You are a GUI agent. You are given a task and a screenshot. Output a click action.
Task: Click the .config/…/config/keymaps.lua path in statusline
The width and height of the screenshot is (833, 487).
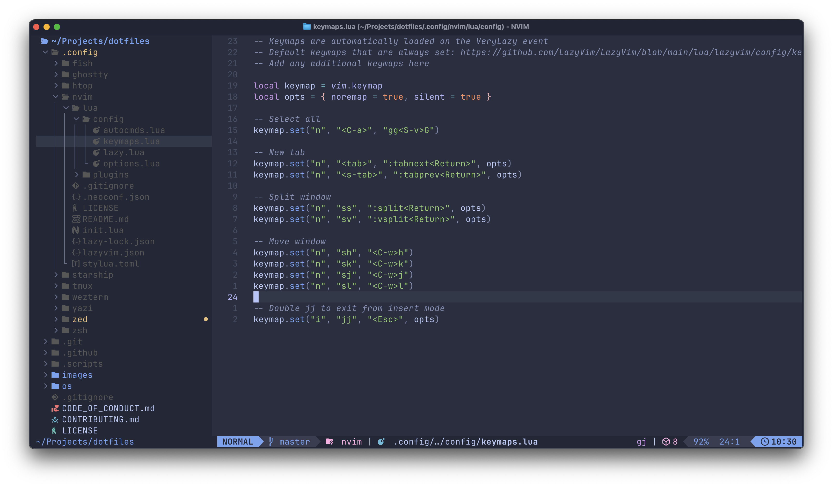click(x=465, y=441)
